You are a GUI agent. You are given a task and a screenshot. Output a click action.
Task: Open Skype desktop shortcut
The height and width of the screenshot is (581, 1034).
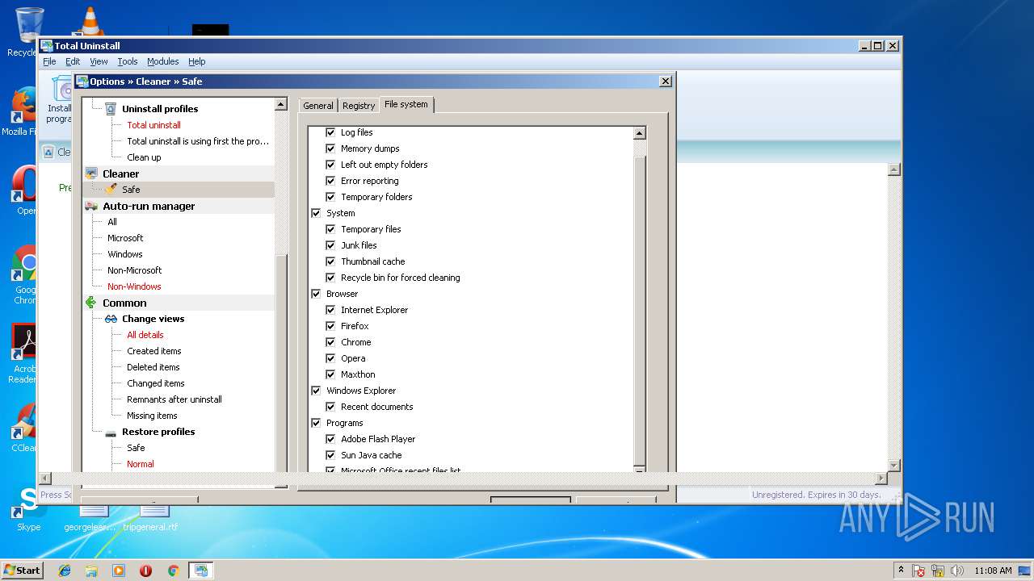28,508
